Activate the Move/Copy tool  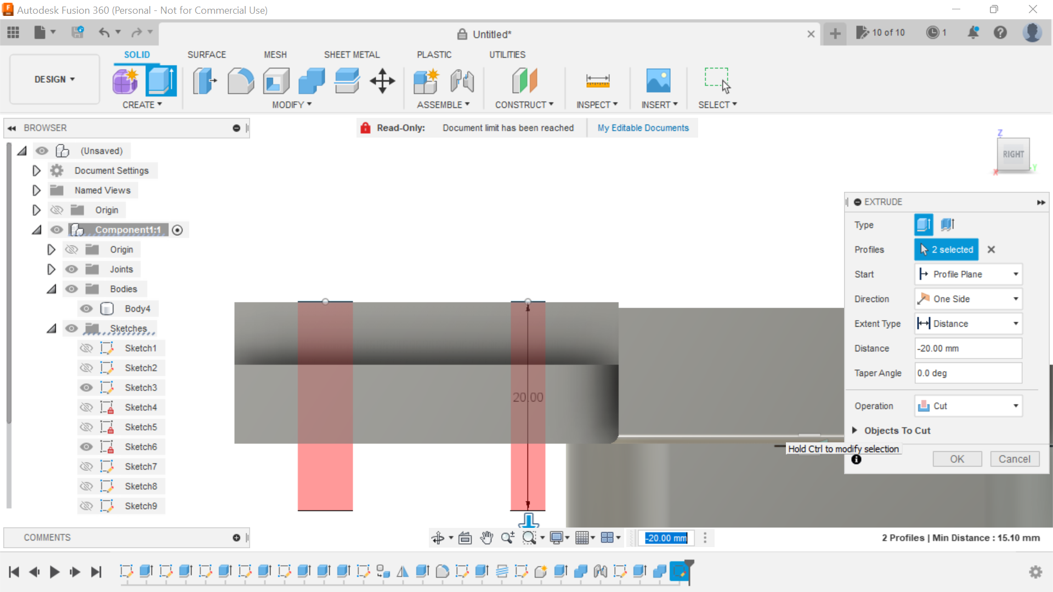[x=382, y=81]
